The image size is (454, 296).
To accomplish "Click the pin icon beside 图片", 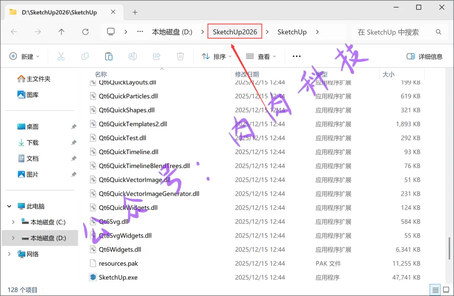I will tap(74, 175).
